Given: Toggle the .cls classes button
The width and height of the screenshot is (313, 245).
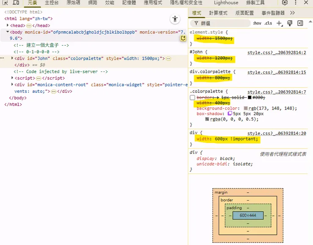Looking at the screenshot, I should (x=268, y=23).
